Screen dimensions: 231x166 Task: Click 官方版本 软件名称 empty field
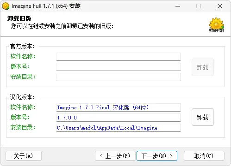[119, 57]
